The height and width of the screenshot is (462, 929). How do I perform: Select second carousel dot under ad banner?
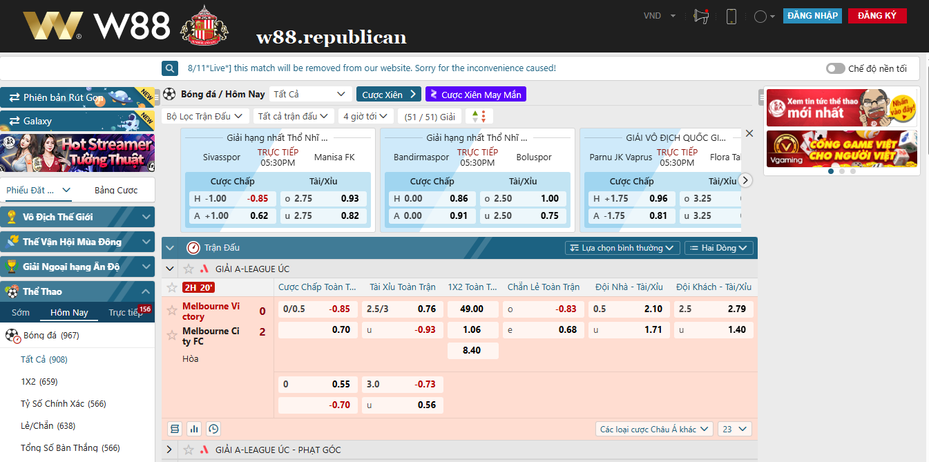point(842,171)
